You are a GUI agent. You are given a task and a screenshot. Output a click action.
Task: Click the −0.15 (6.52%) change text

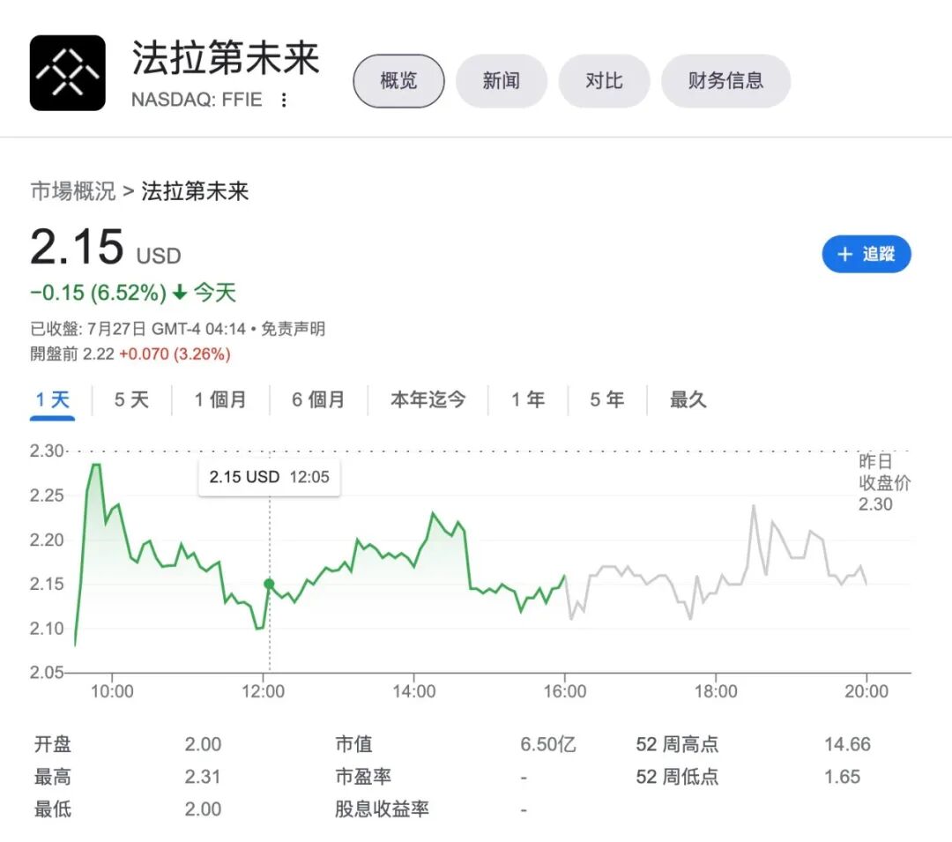click(99, 293)
